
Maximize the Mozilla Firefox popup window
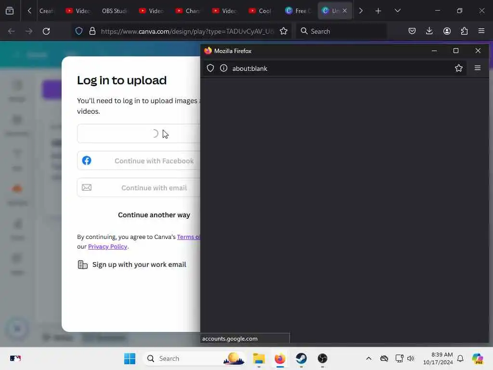pyautogui.click(x=456, y=51)
